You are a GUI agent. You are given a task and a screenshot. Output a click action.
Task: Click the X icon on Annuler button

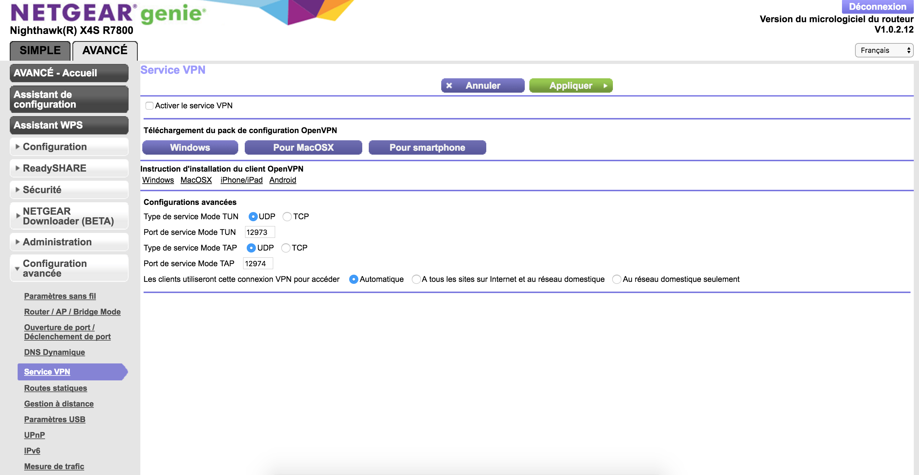(449, 85)
